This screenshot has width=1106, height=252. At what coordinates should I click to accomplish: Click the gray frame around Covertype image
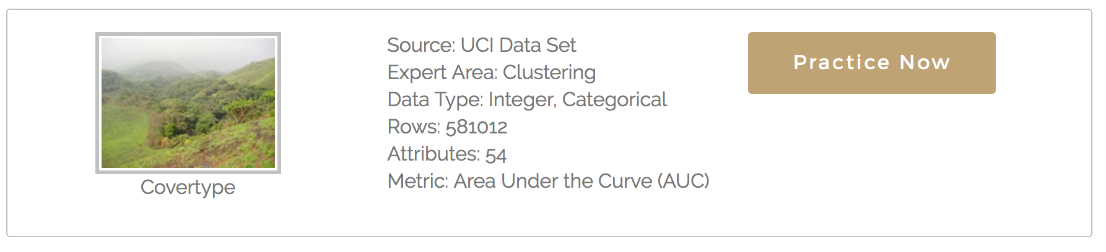[98, 103]
